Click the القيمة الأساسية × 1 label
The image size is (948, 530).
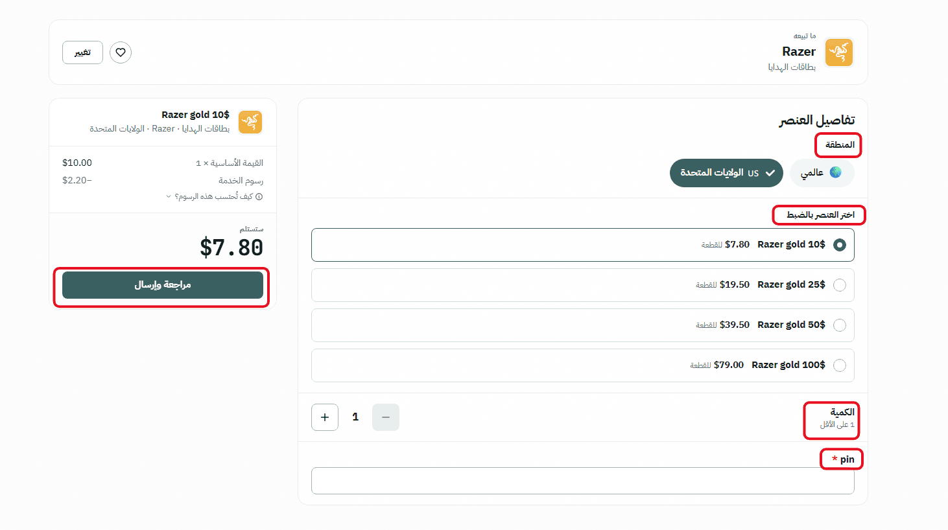tap(230, 163)
